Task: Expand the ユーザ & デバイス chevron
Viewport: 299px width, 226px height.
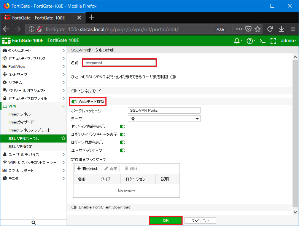Action: tap(64, 154)
